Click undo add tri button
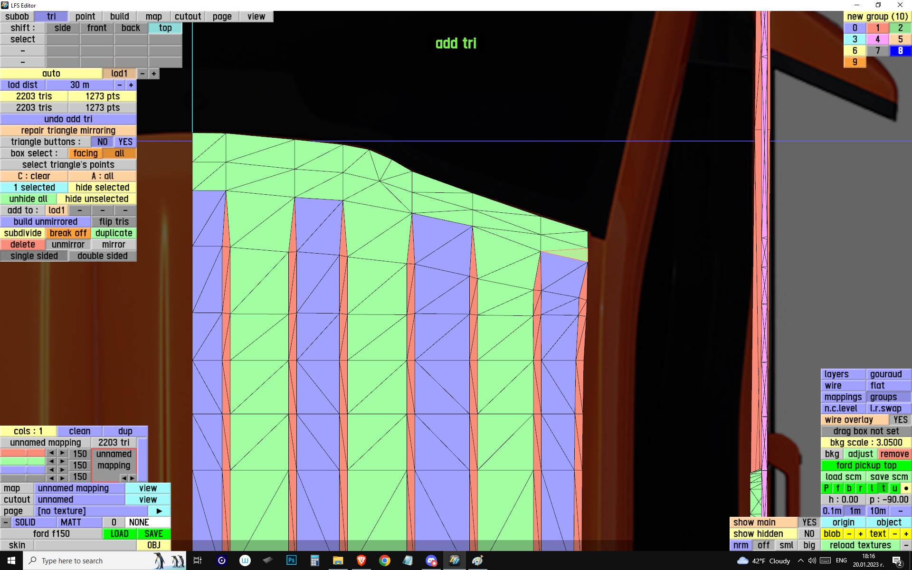This screenshot has height=570, width=912. (x=68, y=119)
